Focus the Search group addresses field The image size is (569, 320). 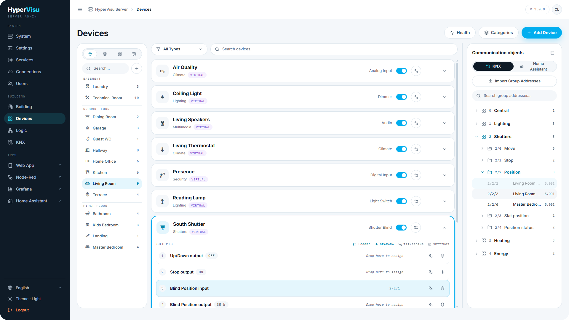[514, 96]
